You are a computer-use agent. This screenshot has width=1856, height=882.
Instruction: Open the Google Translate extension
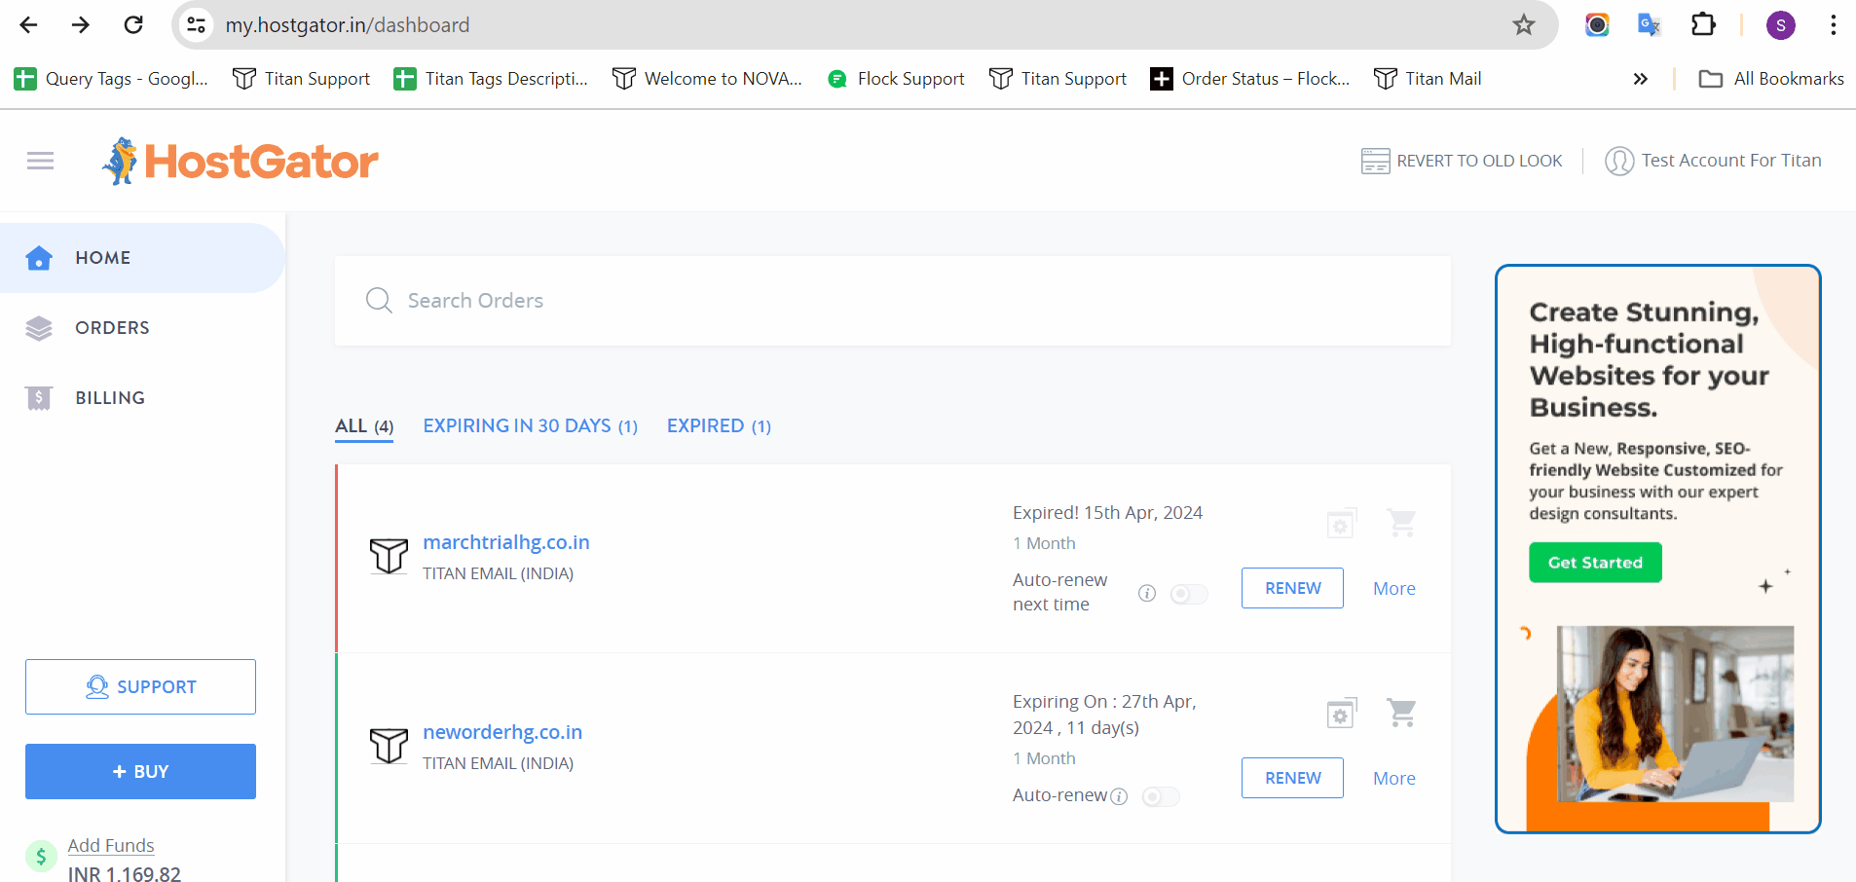(x=1649, y=24)
